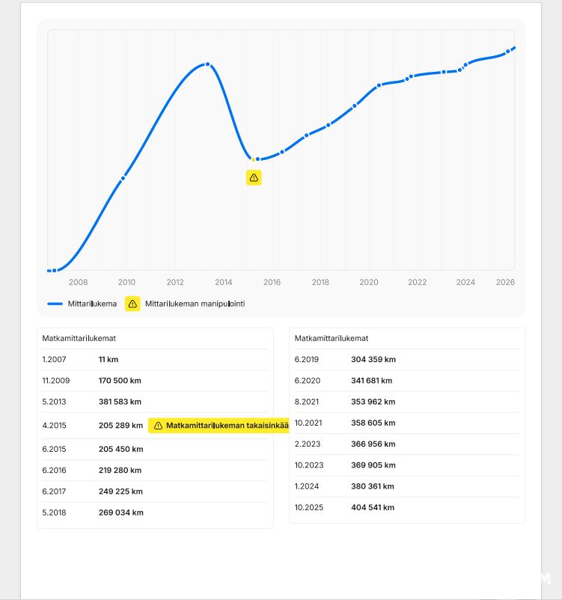Click the yellow manipulation icon in legend
562x600 pixels.
point(132,304)
